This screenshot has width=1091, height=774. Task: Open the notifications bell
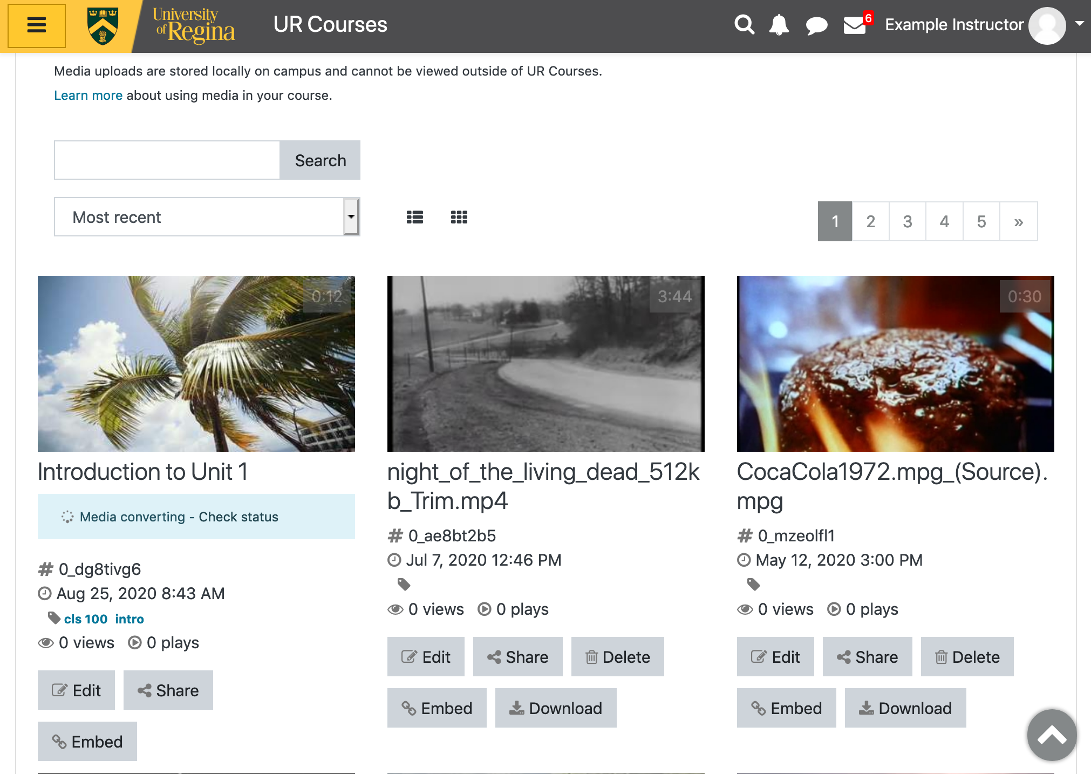click(x=779, y=24)
